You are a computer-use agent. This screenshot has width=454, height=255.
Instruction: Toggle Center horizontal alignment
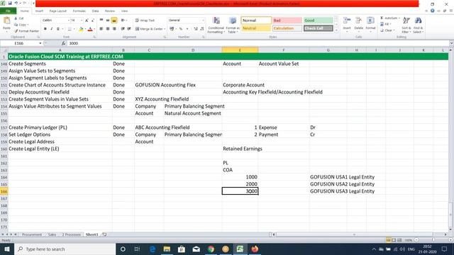tap(108, 29)
